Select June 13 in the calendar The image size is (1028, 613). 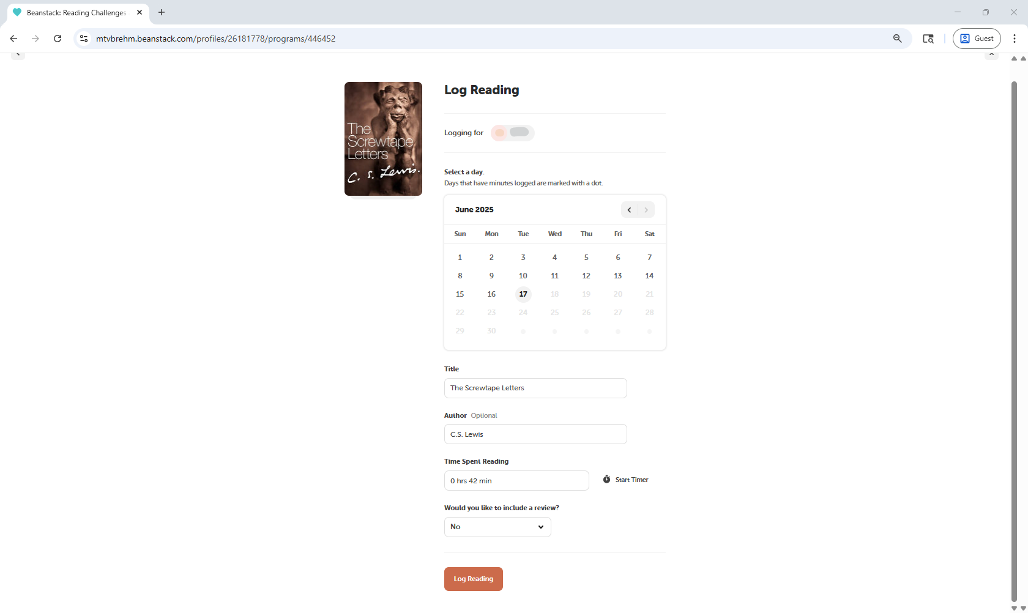pos(618,276)
